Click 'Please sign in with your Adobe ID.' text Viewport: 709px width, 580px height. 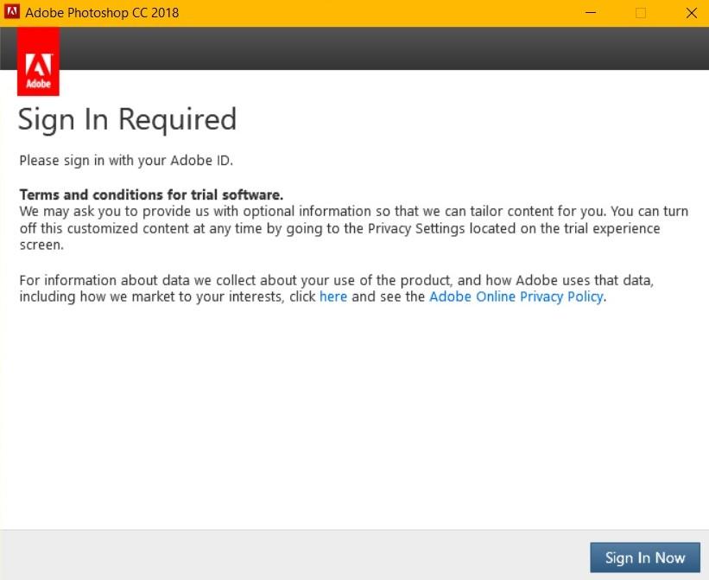pyautogui.click(x=126, y=161)
